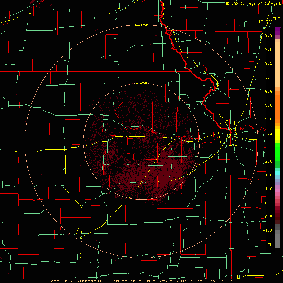
Task: Click the "100 NMI" range ring label
Action: click(x=141, y=25)
